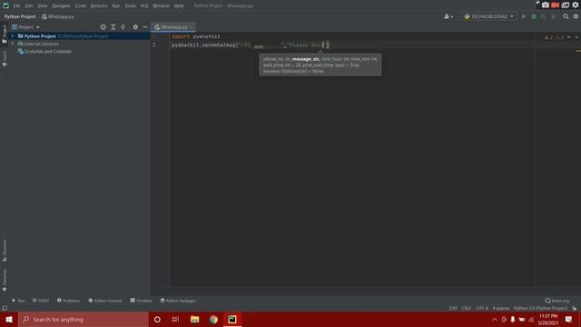This screenshot has width=581, height=327.
Task: Click Expand All icon in Project panel
Action: click(x=113, y=27)
